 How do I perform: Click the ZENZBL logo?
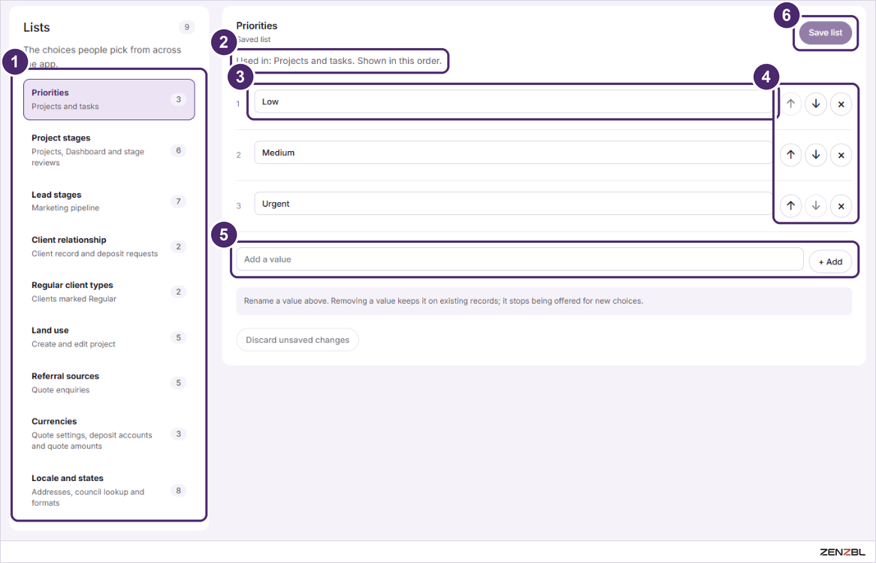pyautogui.click(x=842, y=552)
